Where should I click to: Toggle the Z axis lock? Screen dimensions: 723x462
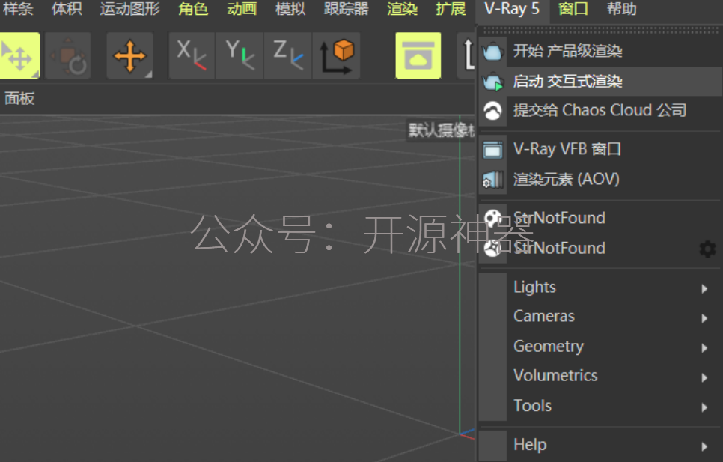coord(288,56)
